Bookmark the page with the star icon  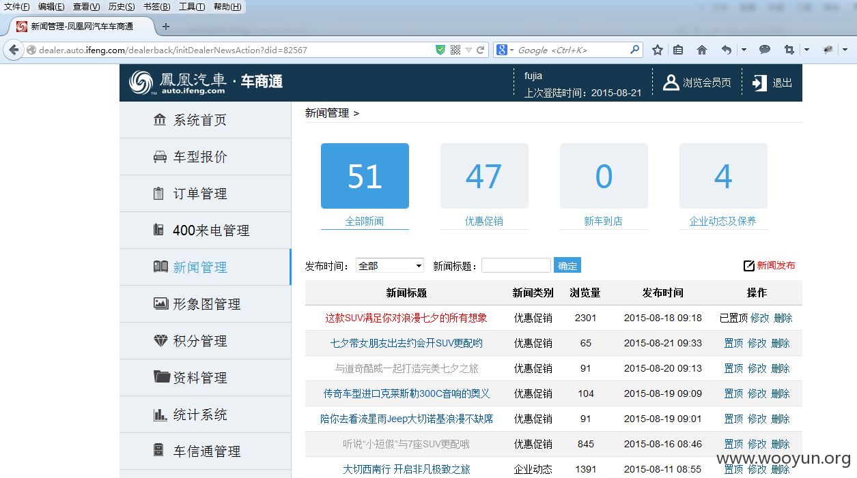tap(658, 50)
